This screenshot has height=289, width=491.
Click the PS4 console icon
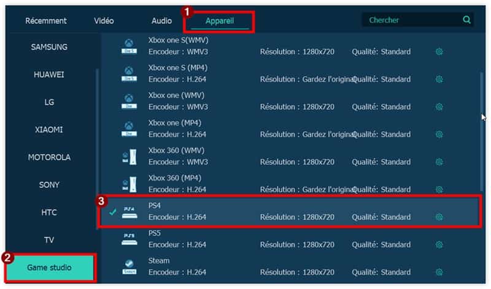click(130, 212)
